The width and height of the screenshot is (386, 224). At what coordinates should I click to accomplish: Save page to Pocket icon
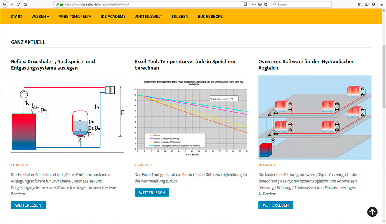pos(260,4)
